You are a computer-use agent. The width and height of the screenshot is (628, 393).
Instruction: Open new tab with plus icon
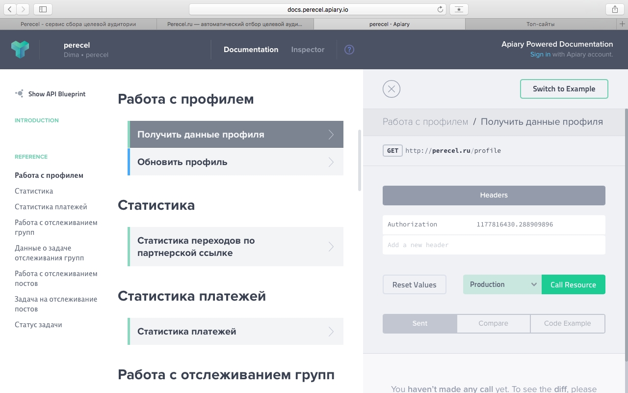pyautogui.click(x=623, y=24)
